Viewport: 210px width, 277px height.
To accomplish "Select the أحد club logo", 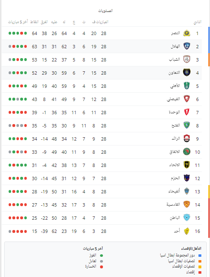I will [187, 231].
